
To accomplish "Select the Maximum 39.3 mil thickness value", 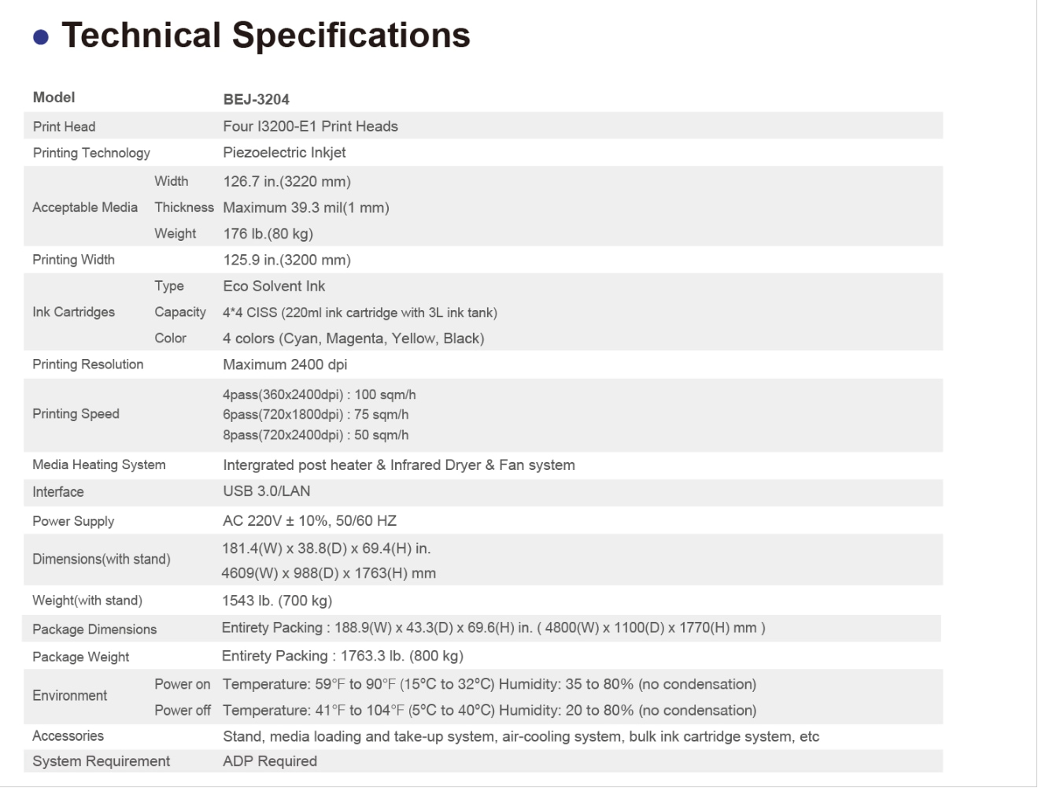I will (x=305, y=208).
